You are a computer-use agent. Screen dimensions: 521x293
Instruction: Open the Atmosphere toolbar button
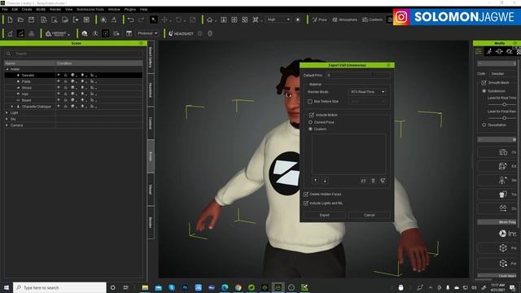point(345,20)
